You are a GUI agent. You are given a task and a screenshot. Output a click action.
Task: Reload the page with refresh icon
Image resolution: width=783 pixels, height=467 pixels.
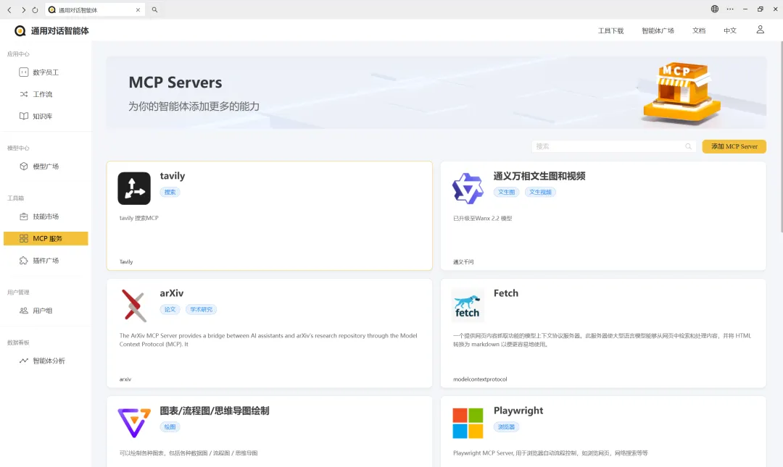point(35,9)
